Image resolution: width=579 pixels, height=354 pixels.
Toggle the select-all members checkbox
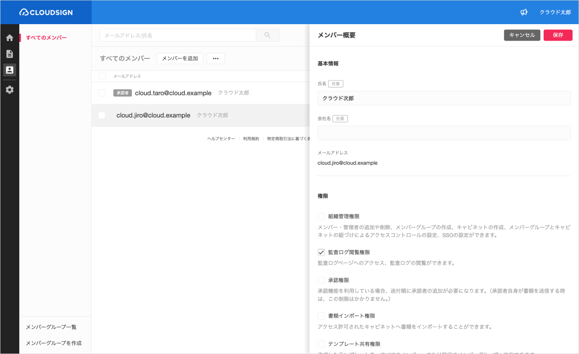pos(103,76)
